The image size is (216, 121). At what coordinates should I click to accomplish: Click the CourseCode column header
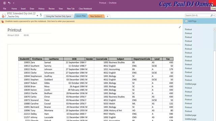pyautogui.click(x=101, y=59)
